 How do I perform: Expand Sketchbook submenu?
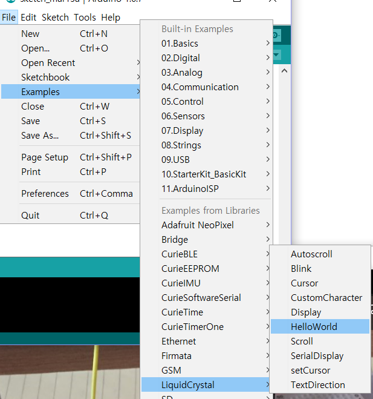(70, 77)
